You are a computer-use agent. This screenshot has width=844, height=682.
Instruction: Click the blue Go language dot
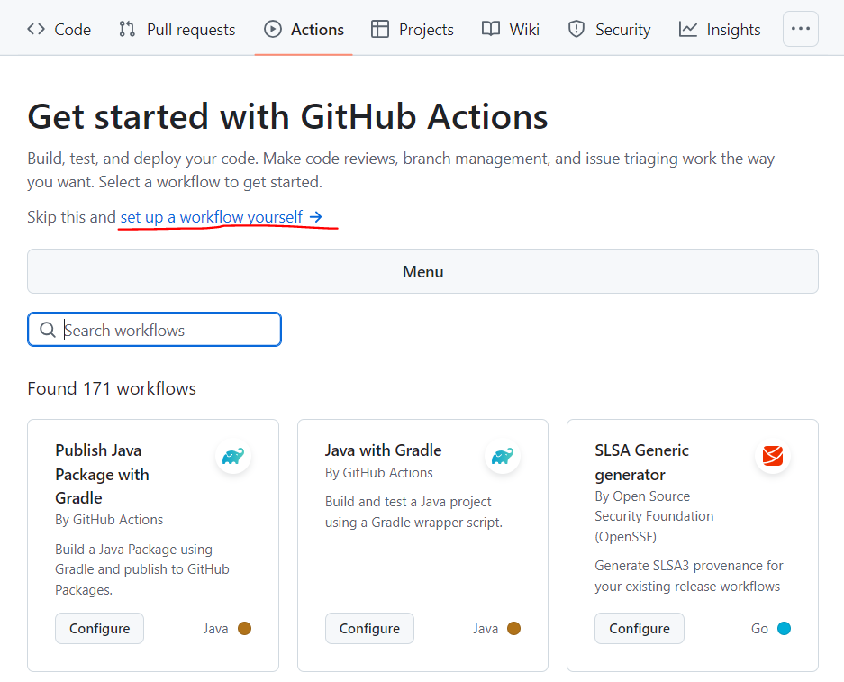(x=785, y=628)
